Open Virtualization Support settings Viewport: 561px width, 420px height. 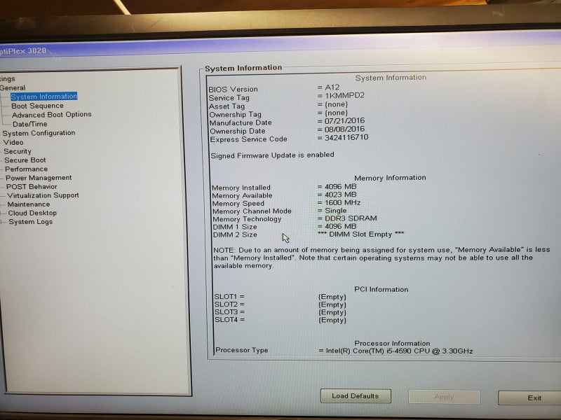pyautogui.click(x=43, y=195)
